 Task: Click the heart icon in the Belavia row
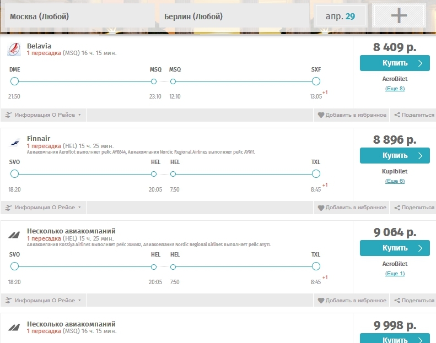click(x=321, y=115)
